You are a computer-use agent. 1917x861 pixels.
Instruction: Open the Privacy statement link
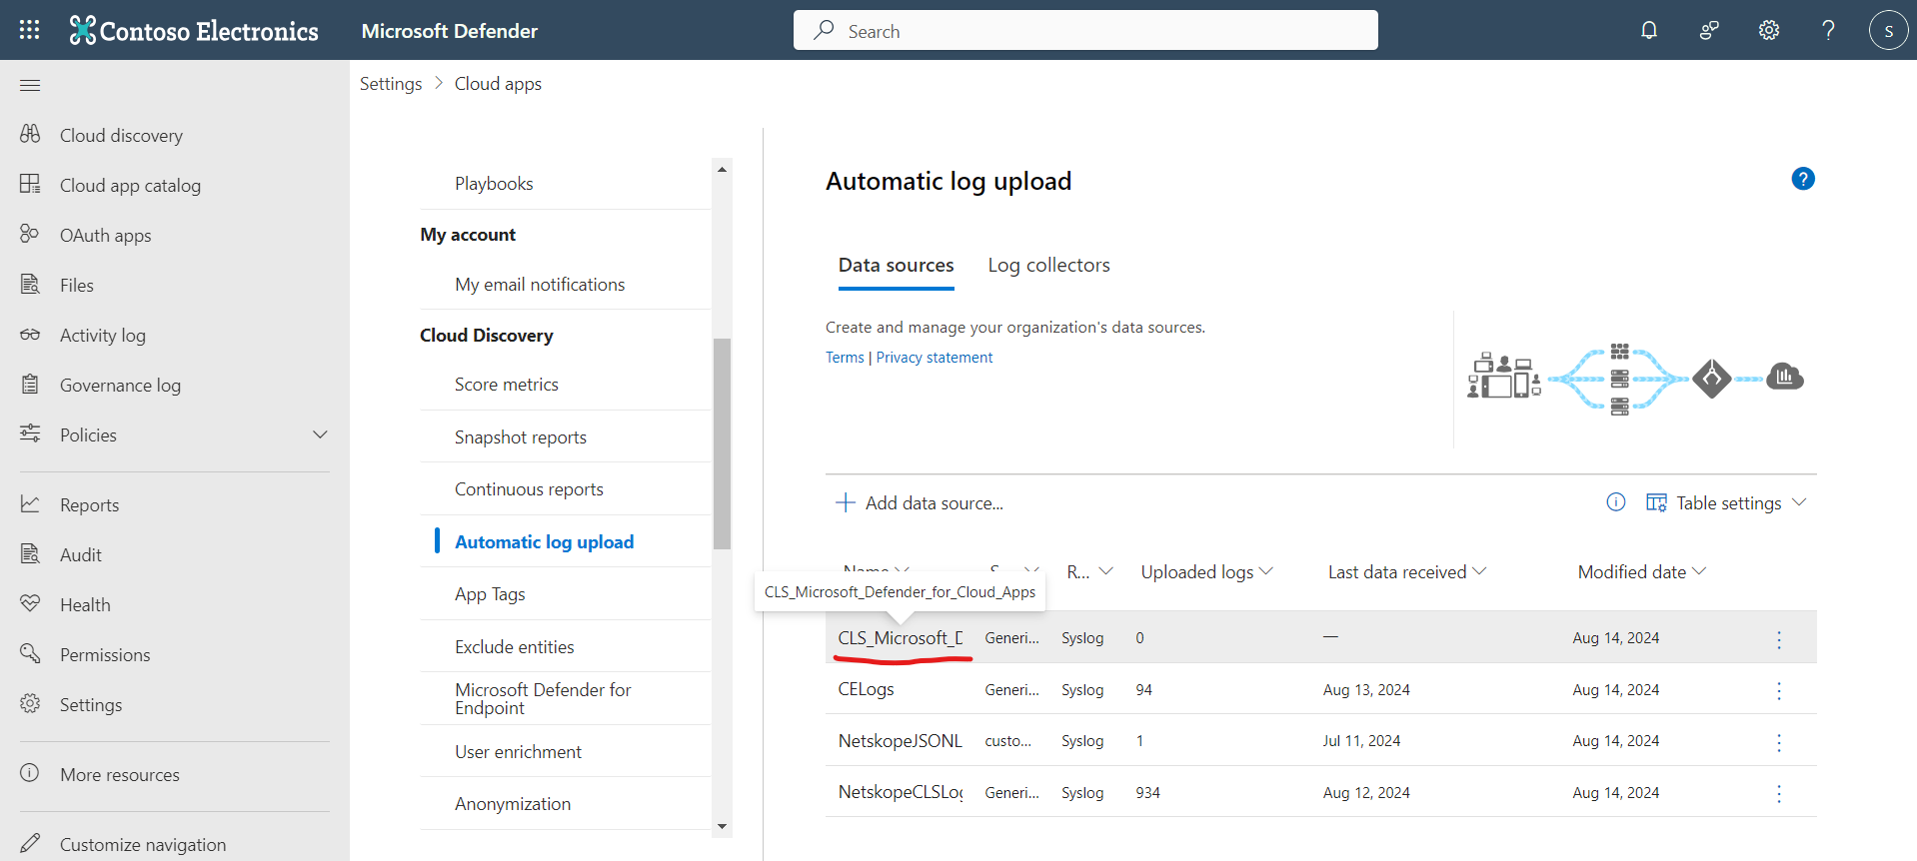click(935, 358)
